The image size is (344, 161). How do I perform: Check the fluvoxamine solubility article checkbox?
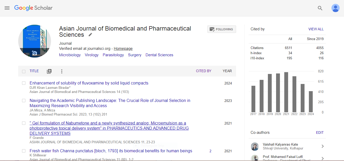[x=24, y=83]
